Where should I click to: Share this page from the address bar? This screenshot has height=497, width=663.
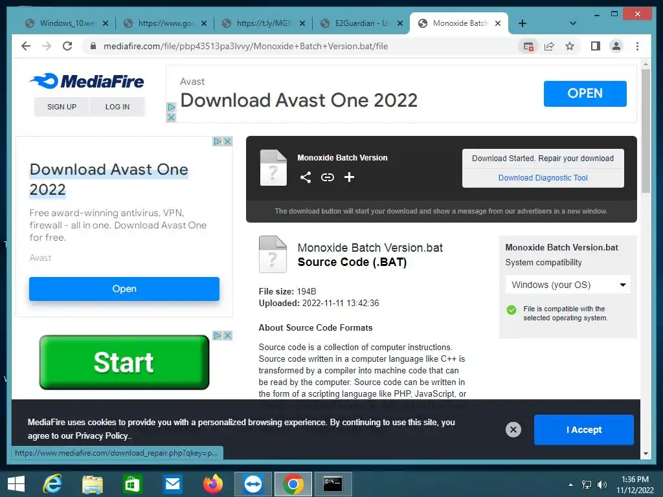pos(549,47)
